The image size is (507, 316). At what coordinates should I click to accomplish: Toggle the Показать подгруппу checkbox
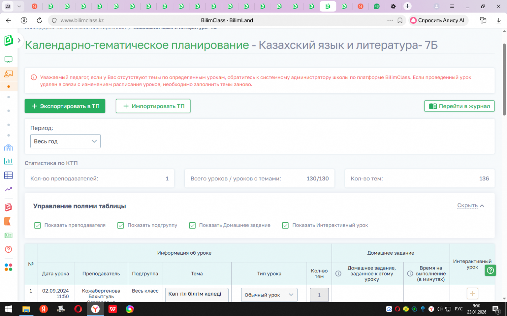(x=121, y=225)
